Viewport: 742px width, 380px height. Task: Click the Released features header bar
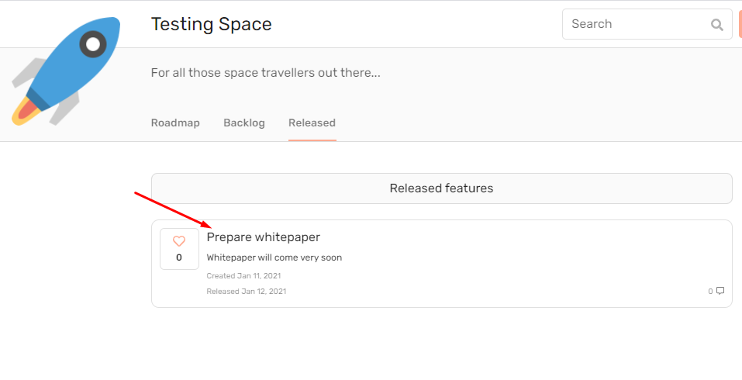pos(441,188)
